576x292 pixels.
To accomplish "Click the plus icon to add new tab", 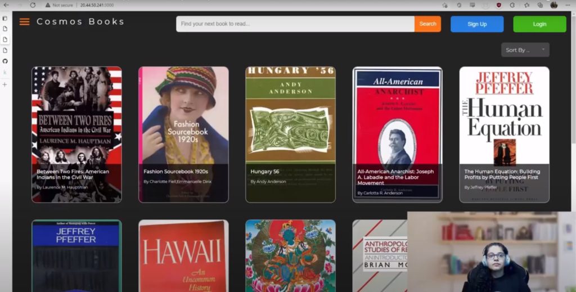I will (x=5, y=84).
